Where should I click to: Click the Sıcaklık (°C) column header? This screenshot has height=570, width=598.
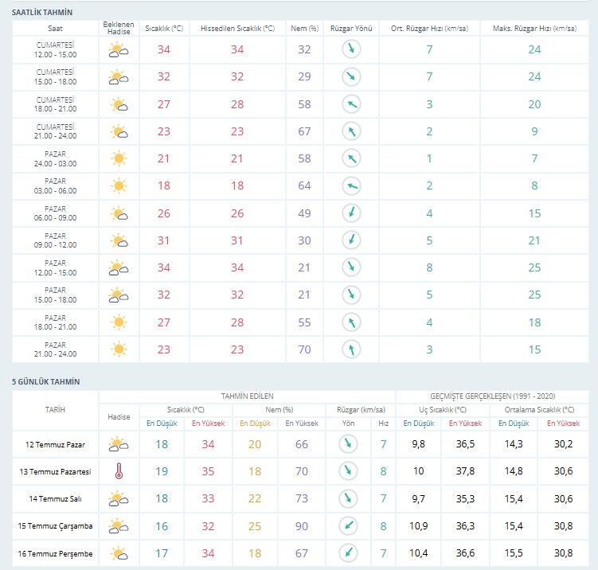(164, 28)
